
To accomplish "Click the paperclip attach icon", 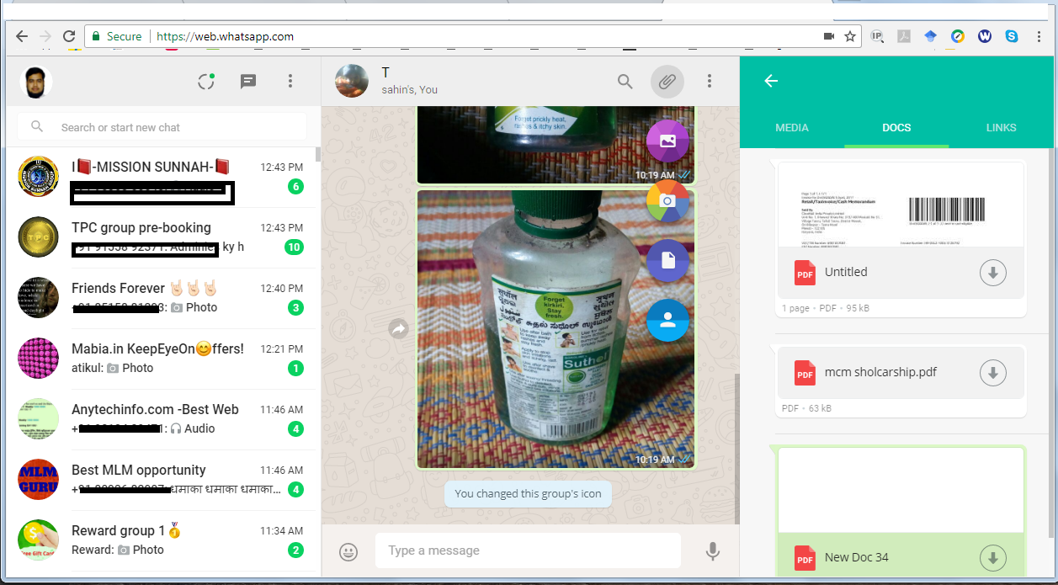I will click(x=667, y=82).
